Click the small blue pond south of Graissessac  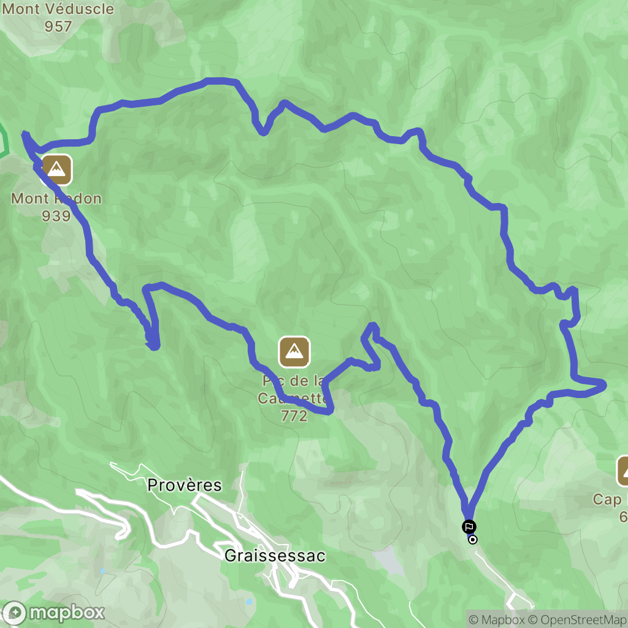tap(249, 602)
